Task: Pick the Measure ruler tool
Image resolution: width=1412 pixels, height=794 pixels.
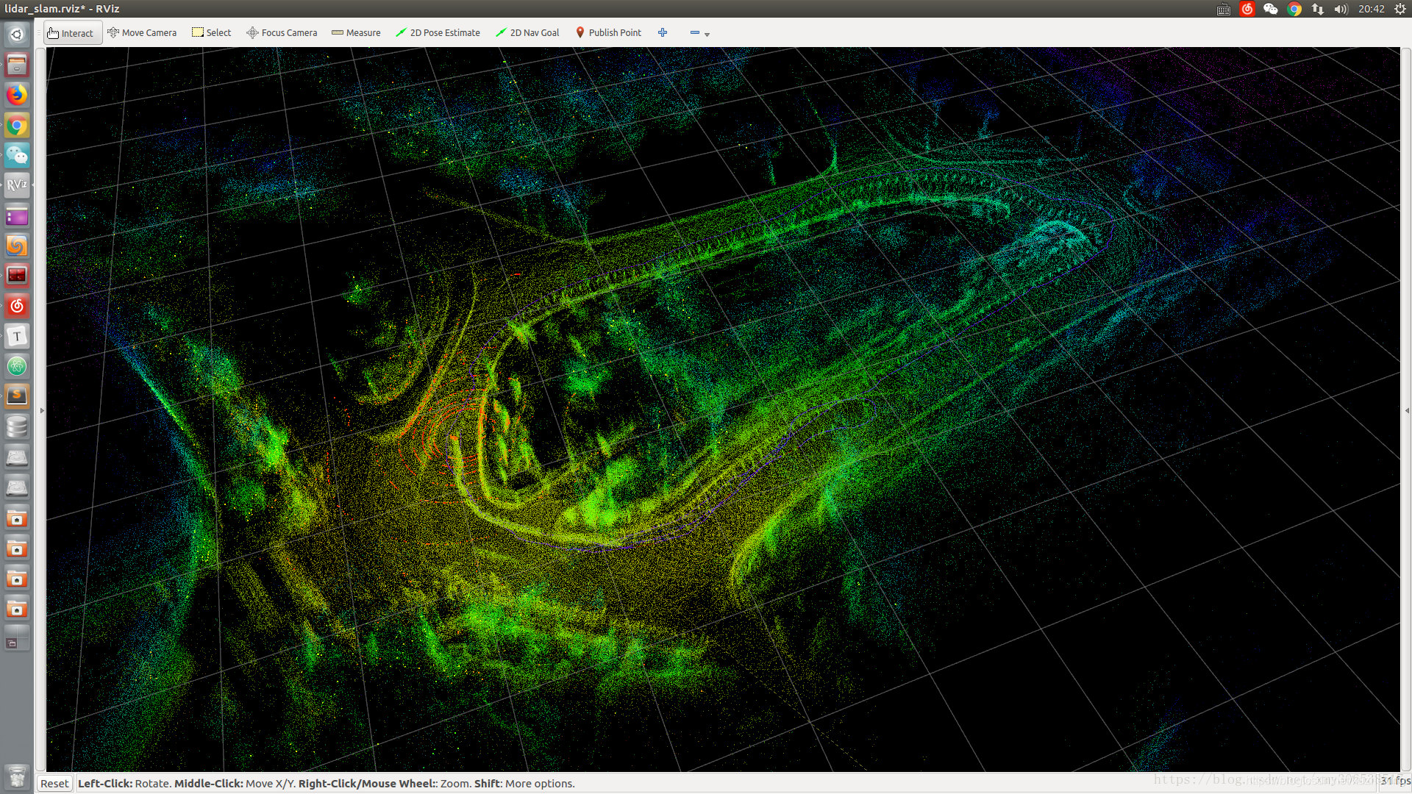Action: (x=356, y=33)
